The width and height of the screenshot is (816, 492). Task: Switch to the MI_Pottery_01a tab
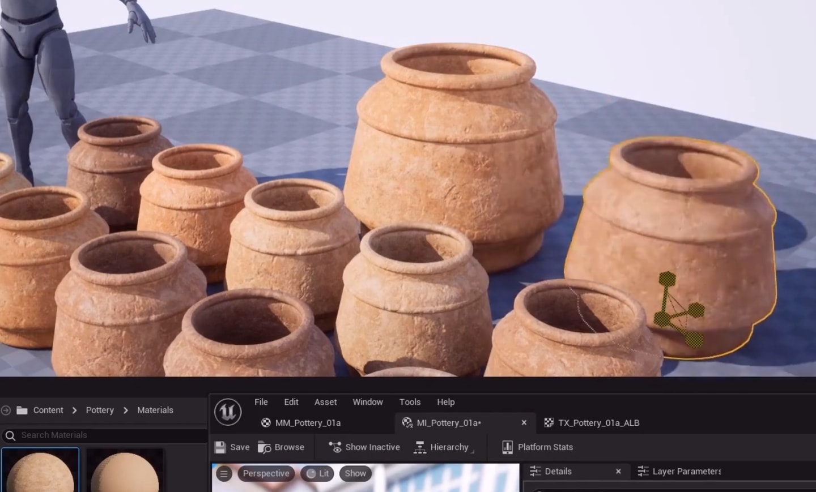pos(465,423)
